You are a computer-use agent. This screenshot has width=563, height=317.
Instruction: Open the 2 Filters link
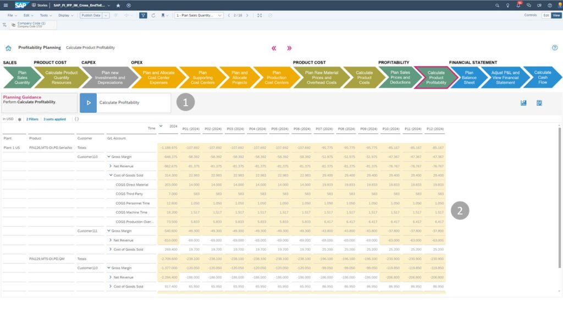[32, 119]
